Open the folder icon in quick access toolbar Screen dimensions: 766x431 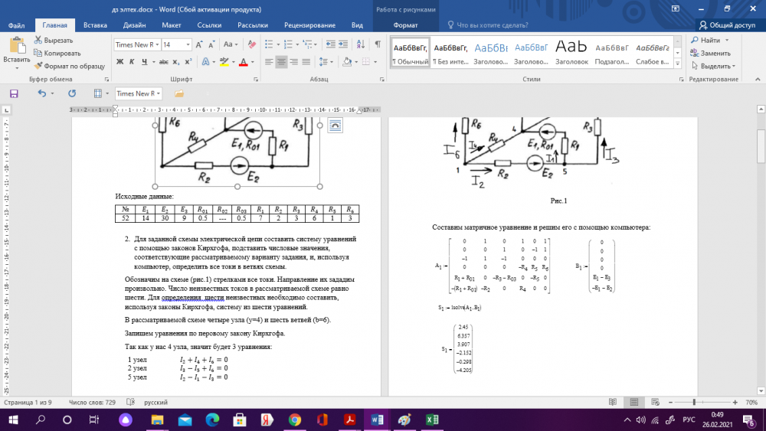click(179, 93)
